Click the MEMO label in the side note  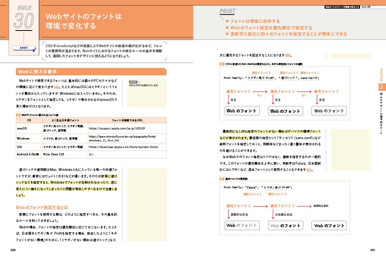pos(134,82)
